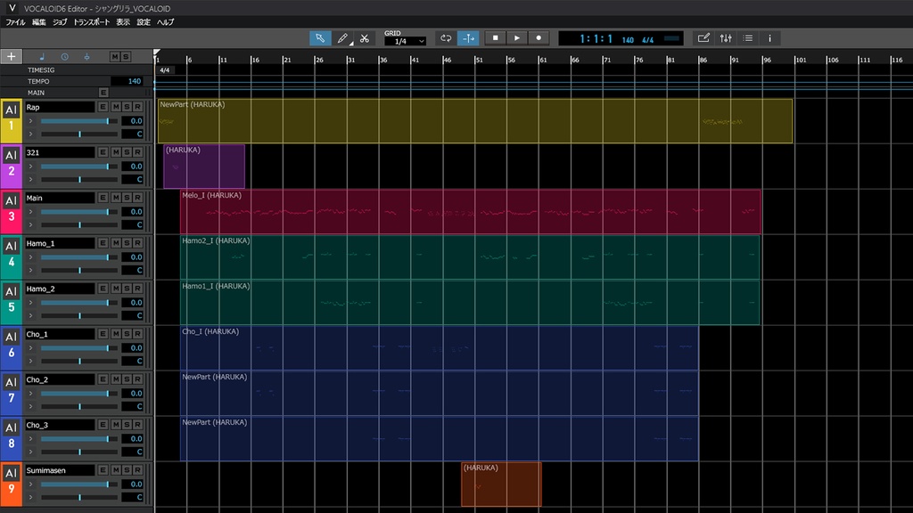Click the loop repeat icon in the toolbar
This screenshot has height=513, width=913.
(446, 38)
